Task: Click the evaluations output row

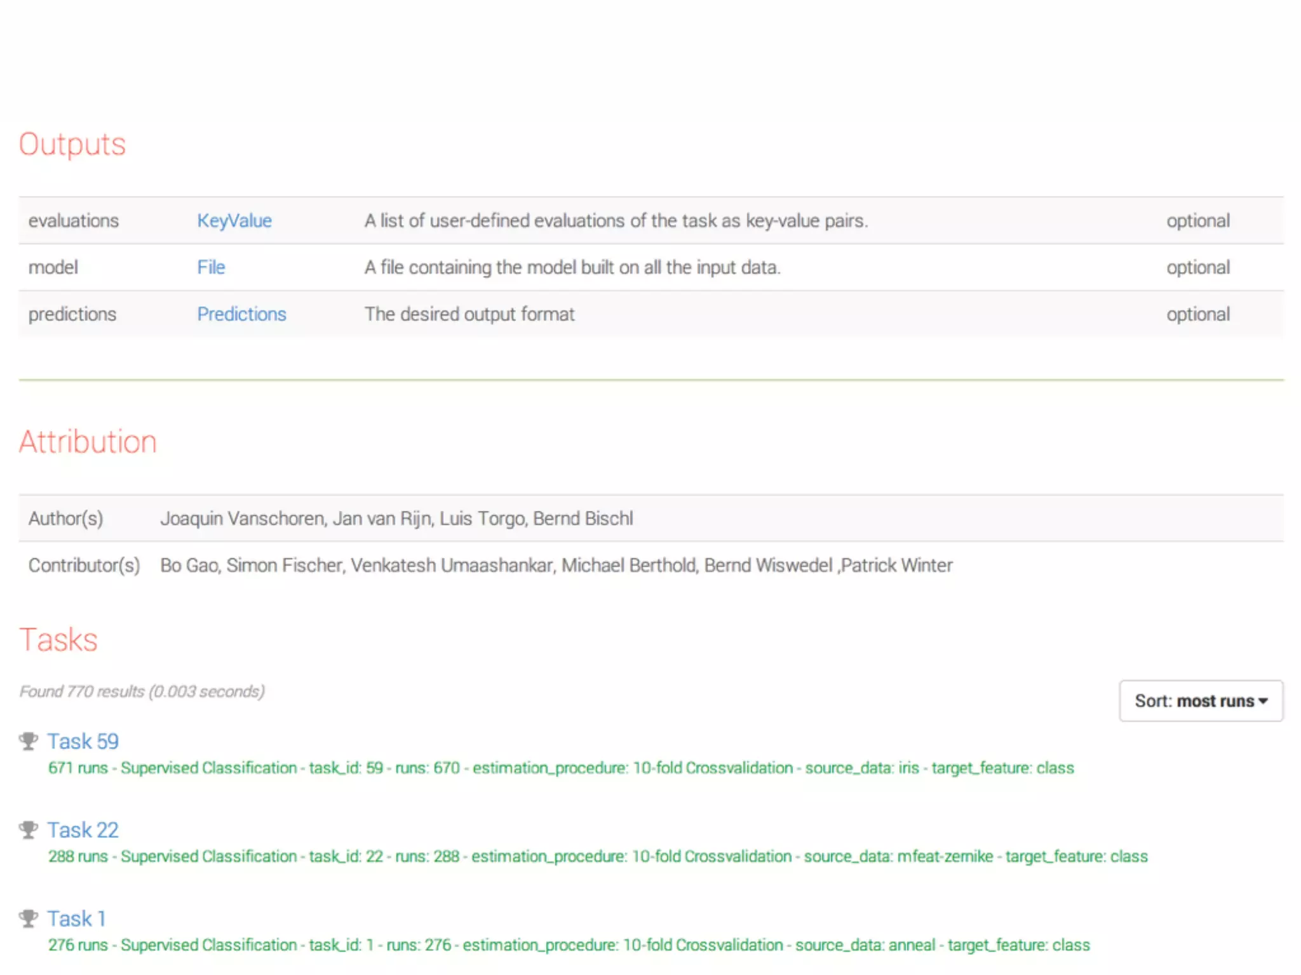Action: (x=74, y=220)
